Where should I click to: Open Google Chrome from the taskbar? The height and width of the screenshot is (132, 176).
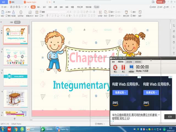(x=16, y=129)
